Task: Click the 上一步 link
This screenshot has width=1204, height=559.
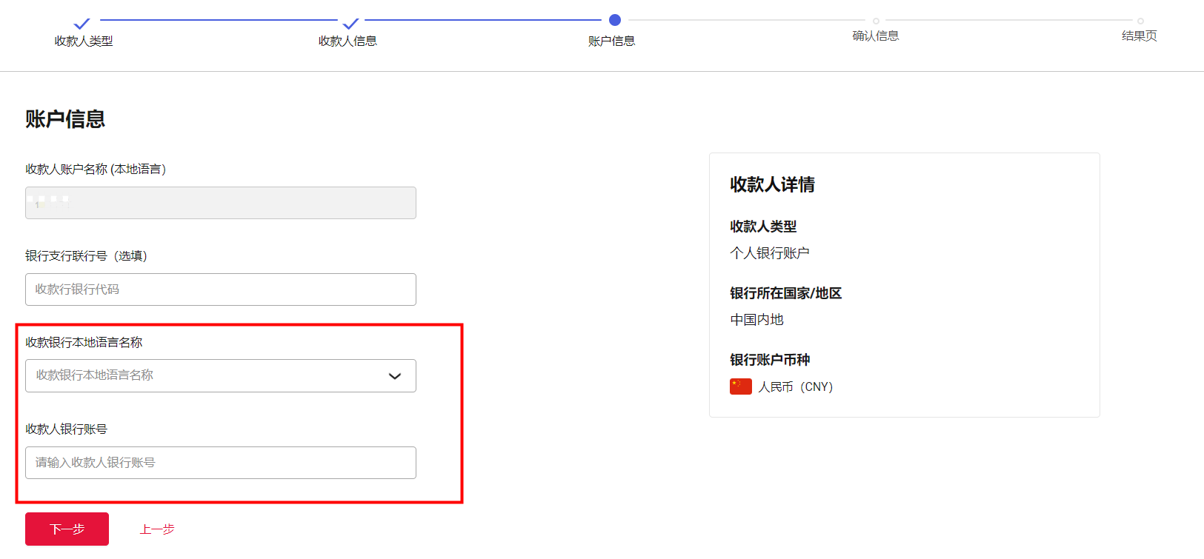Action: (157, 529)
